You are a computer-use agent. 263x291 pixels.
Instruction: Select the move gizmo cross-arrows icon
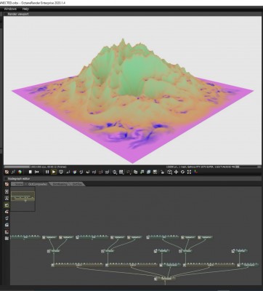pyautogui.click(x=176, y=172)
